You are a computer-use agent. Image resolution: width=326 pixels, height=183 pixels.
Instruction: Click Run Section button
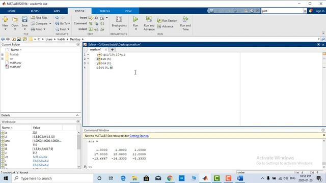click(x=168, y=20)
